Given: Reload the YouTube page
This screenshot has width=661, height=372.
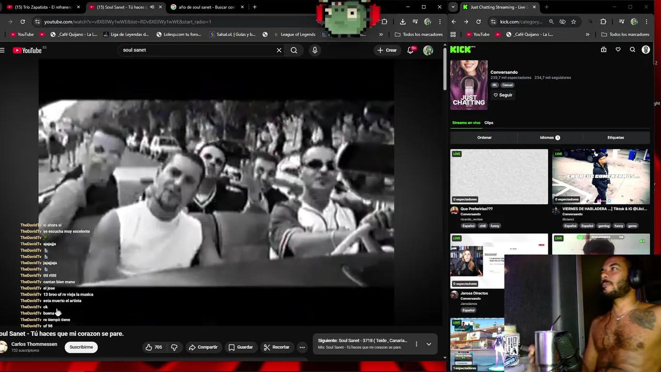Looking at the screenshot, I should (x=23, y=22).
